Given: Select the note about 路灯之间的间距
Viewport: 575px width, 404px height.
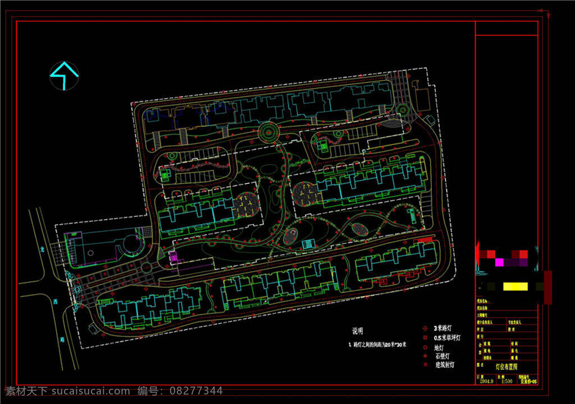Looking at the screenshot, I should pos(377,345).
